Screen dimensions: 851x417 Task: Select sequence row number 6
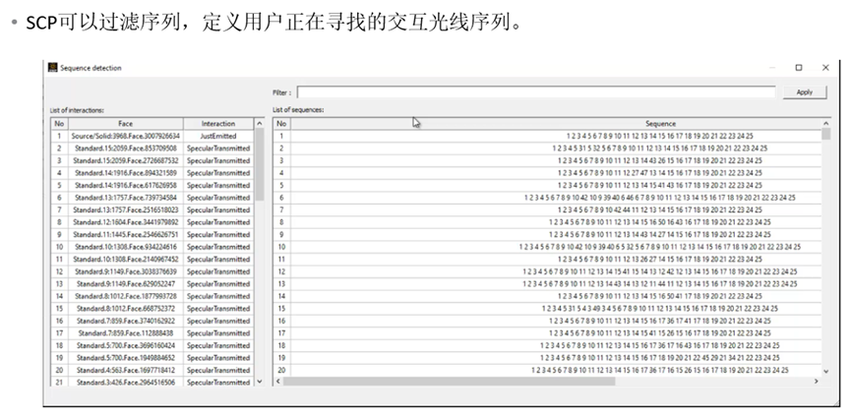(547, 198)
